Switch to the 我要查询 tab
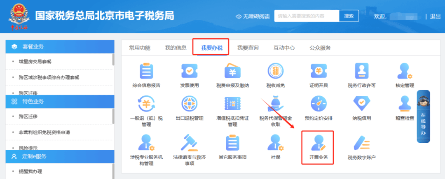 248,48
